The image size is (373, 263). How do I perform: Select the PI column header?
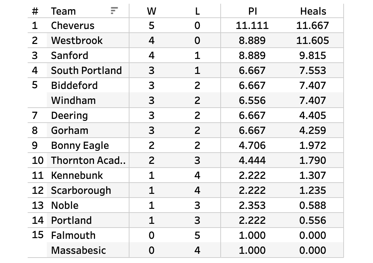[x=252, y=11]
